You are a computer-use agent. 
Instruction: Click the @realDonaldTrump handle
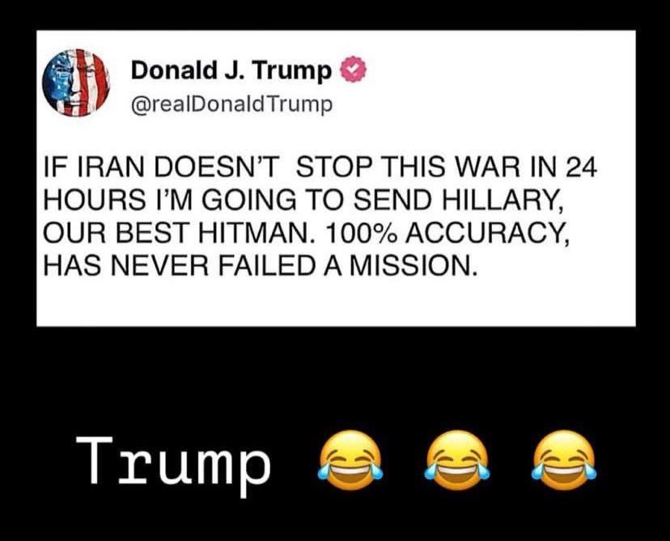(x=231, y=104)
